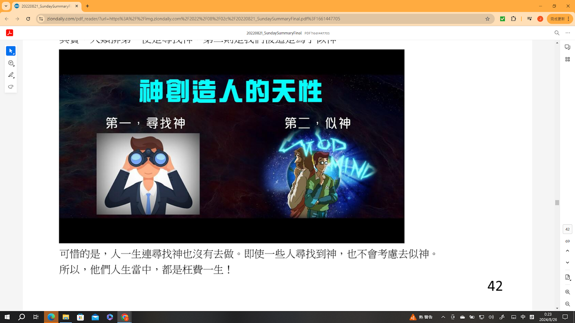This screenshot has width=575, height=323.
Task: Click the Adobe Acrobat logo icon
Action: coord(10,33)
